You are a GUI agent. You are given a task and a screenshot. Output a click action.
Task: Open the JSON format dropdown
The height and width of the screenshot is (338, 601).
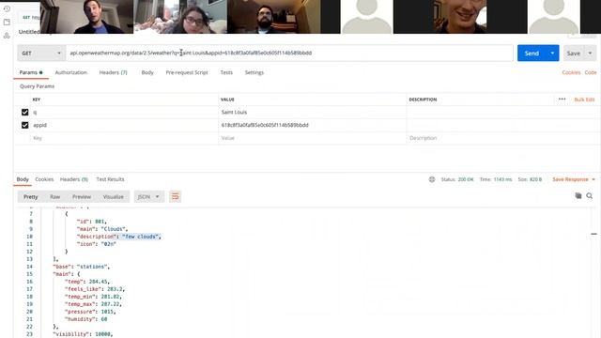[148, 196]
